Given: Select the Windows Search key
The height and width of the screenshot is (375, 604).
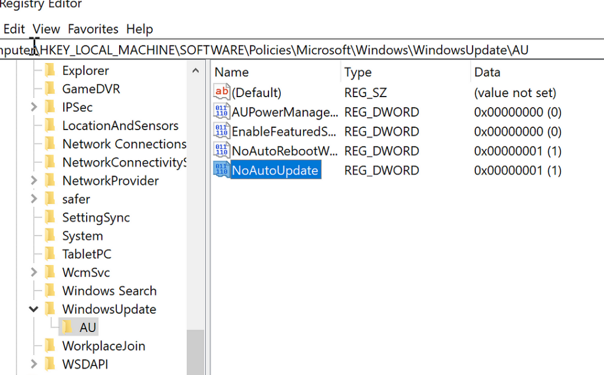Looking at the screenshot, I should pos(109,291).
